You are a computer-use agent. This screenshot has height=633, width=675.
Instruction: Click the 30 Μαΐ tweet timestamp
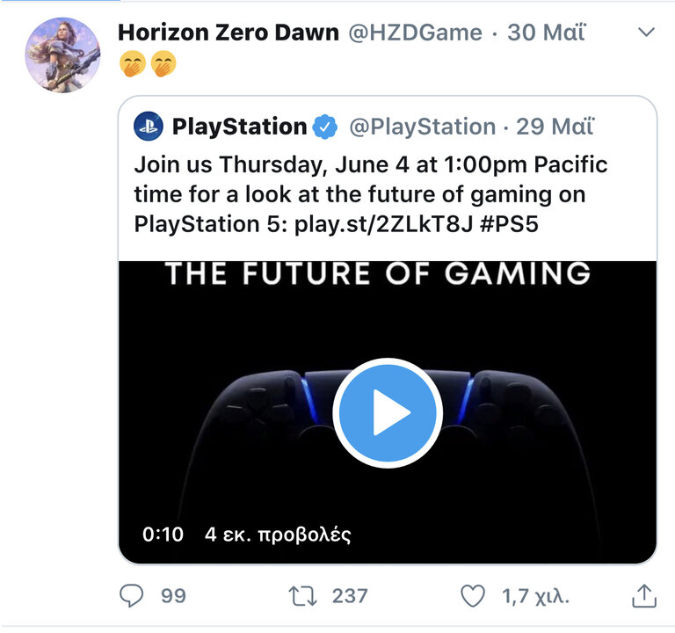pyautogui.click(x=547, y=33)
